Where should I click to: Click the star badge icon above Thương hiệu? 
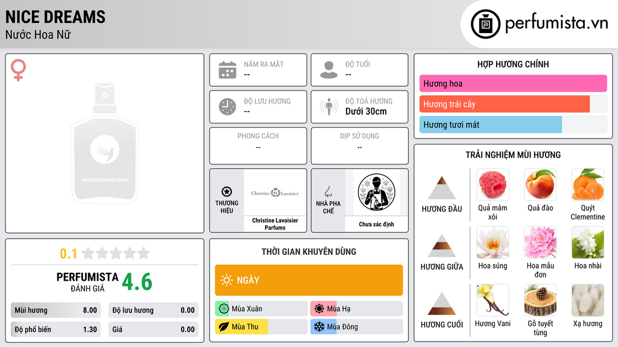click(227, 192)
